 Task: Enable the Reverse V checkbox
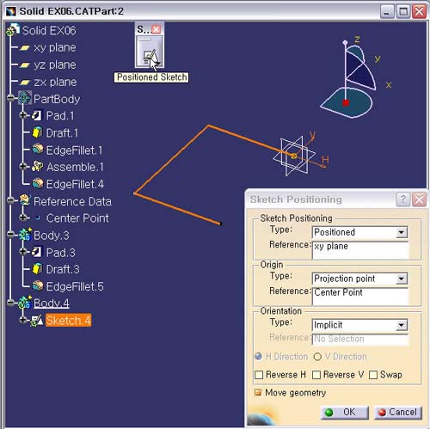[316, 375]
